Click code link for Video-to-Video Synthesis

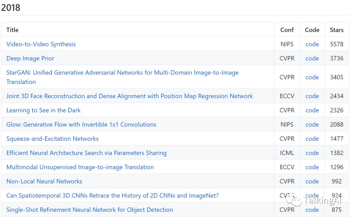[312, 44]
